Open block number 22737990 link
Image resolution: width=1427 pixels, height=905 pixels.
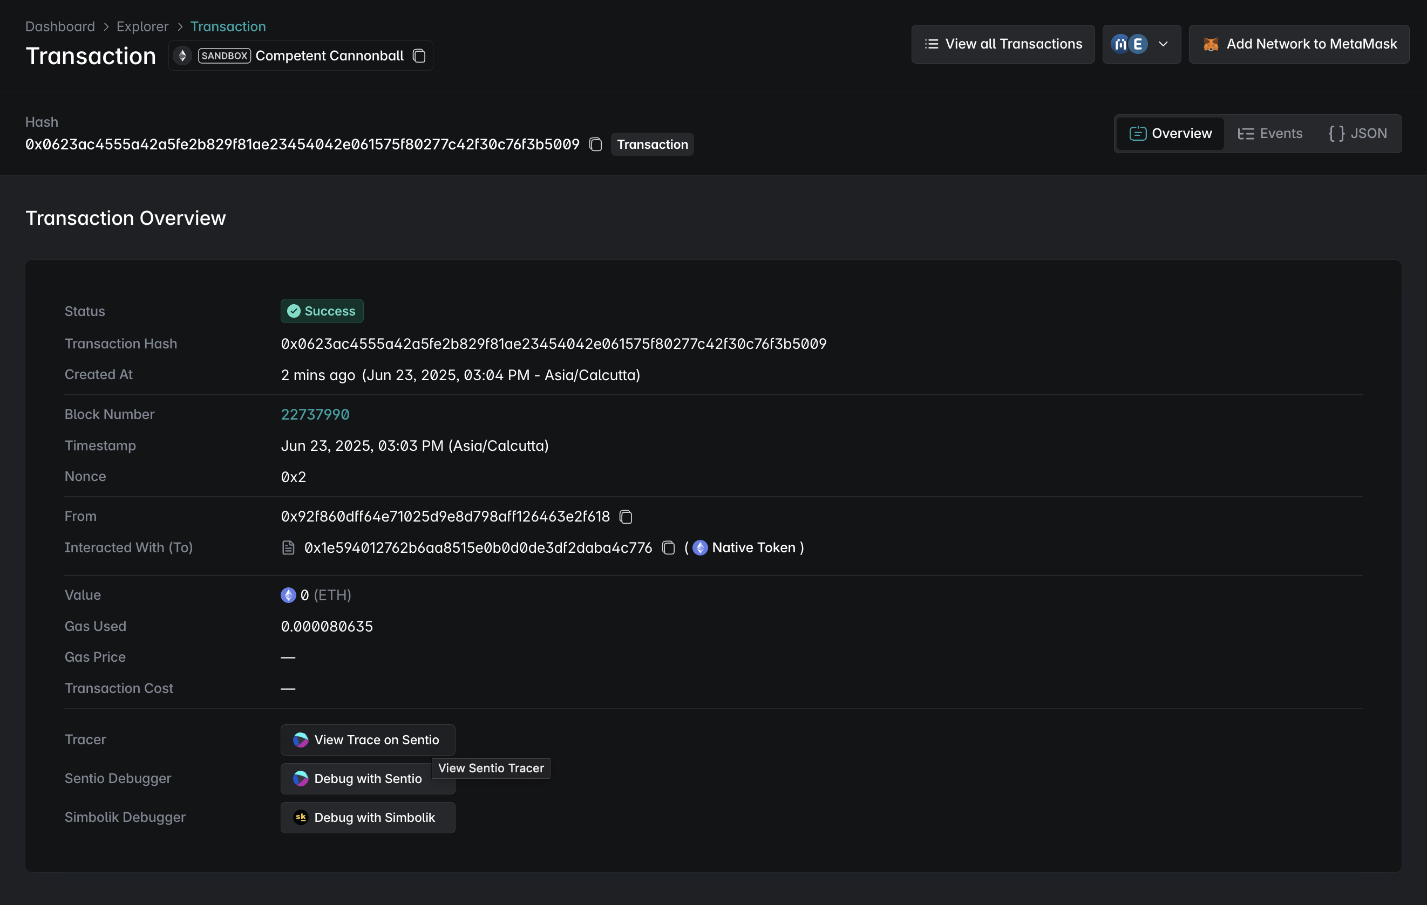click(x=315, y=415)
